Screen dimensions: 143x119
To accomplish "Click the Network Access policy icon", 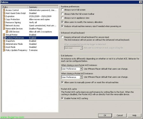I will [x=4, y=25].
